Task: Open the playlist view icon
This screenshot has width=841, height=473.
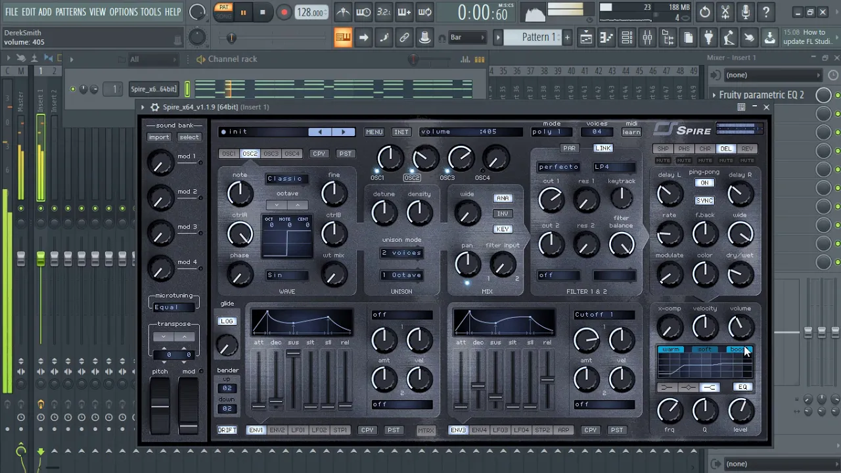Action: coord(585,37)
